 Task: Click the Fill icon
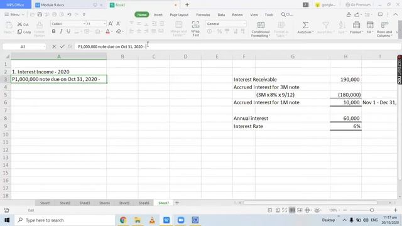tap(370, 25)
